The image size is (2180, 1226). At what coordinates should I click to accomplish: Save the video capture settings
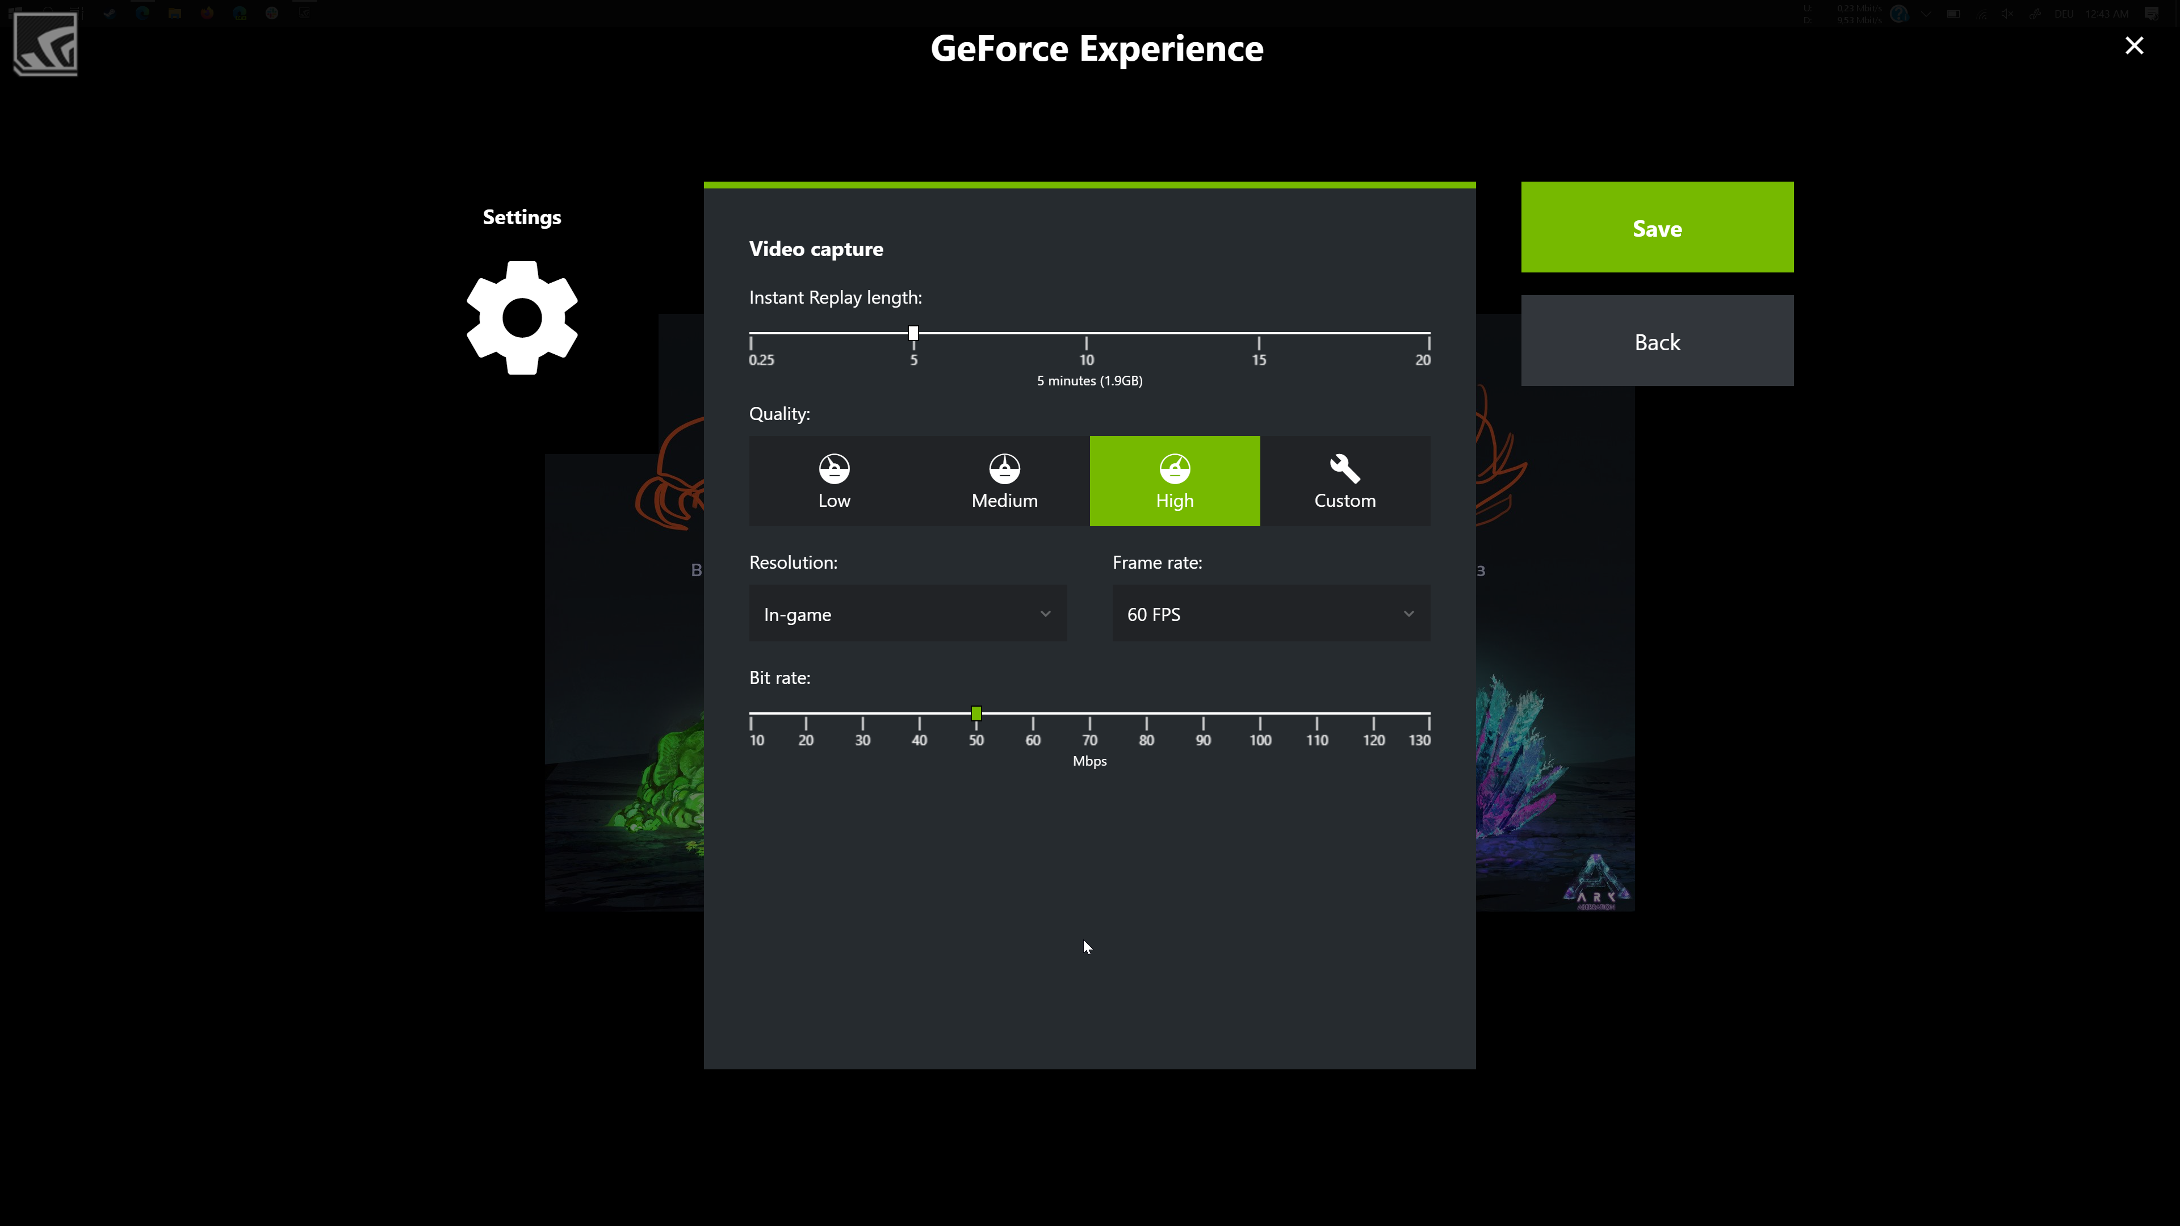[1657, 227]
